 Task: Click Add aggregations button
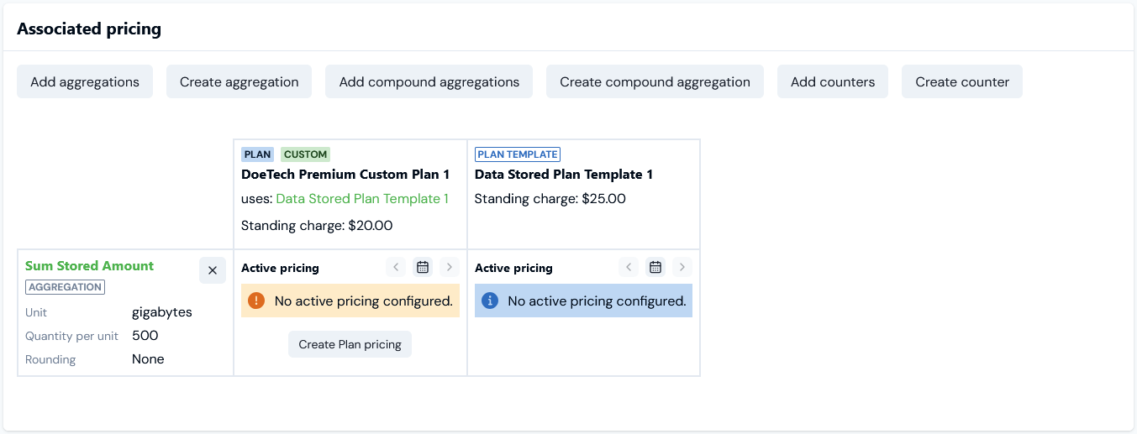(85, 81)
